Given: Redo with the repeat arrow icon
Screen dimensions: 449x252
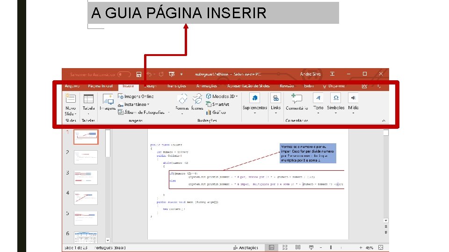Looking at the screenshot, I should [x=161, y=74].
